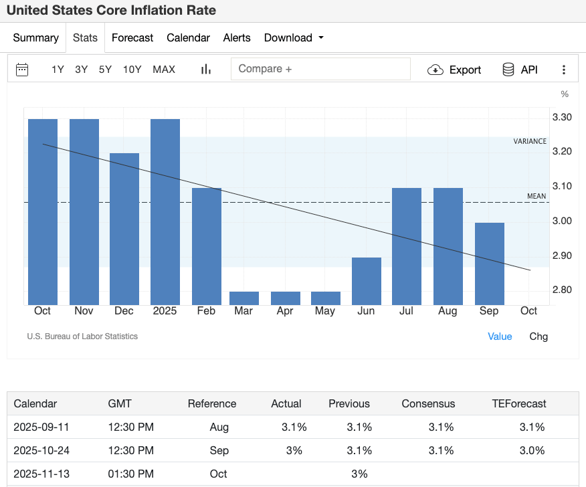The image size is (586, 487).
Task: Click the September bar in chart
Action: pos(489,264)
